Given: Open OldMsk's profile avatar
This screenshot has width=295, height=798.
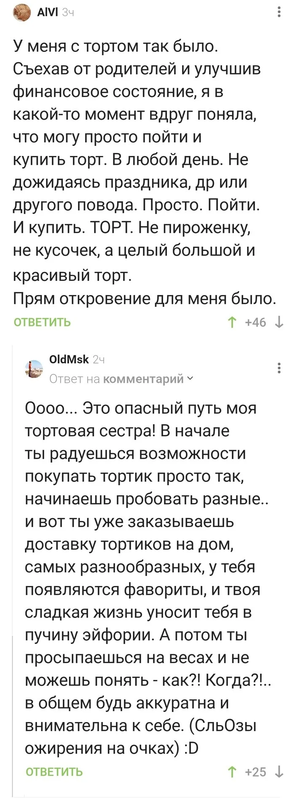Looking at the screenshot, I should [x=34, y=369].
